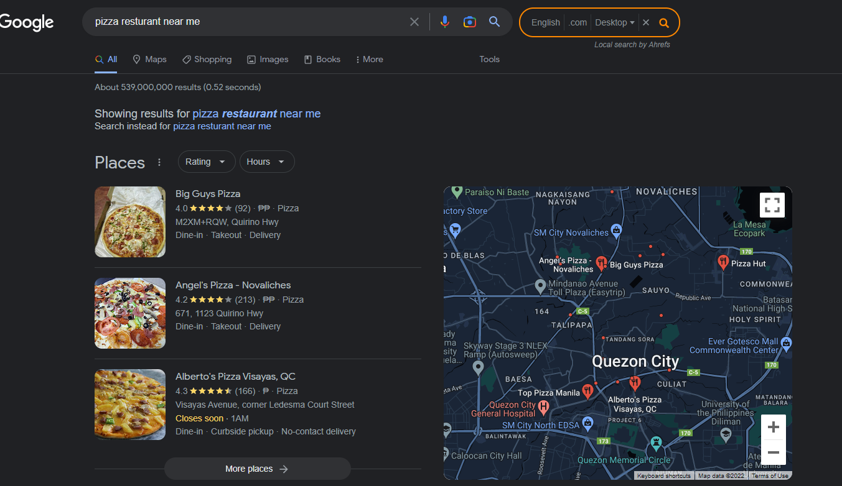The width and height of the screenshot is (842, 486).
Task: Open map Keyboard shortcuts
Action: (664, 475)
